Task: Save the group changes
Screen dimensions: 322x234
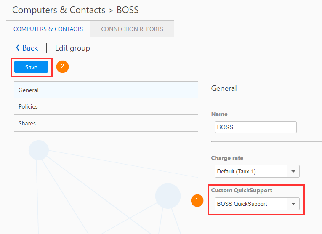Action: (x=31, y=67)
